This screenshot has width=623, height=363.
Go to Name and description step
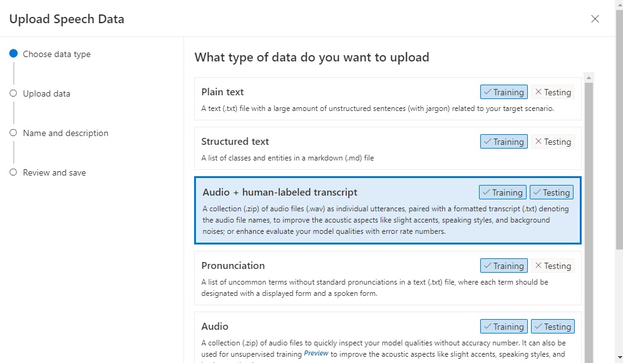65,133
